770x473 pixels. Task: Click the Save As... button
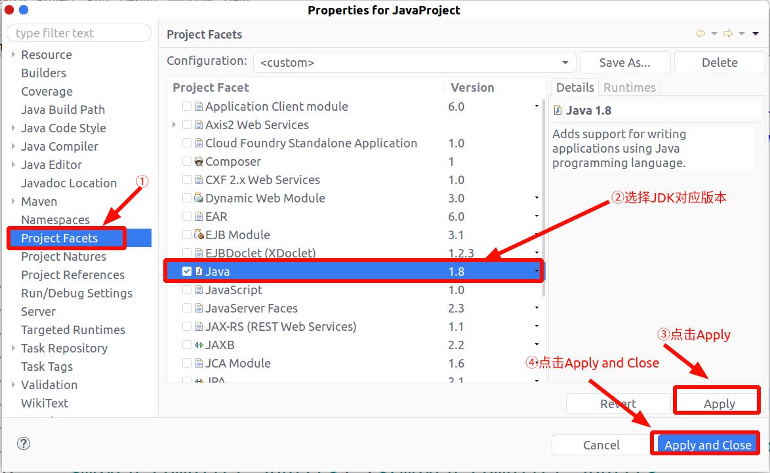point(624,63)
